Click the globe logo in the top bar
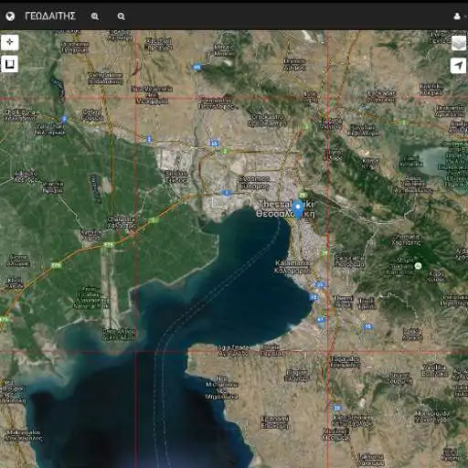The height and width of the screenshot is (468, 468). point(10,16)
